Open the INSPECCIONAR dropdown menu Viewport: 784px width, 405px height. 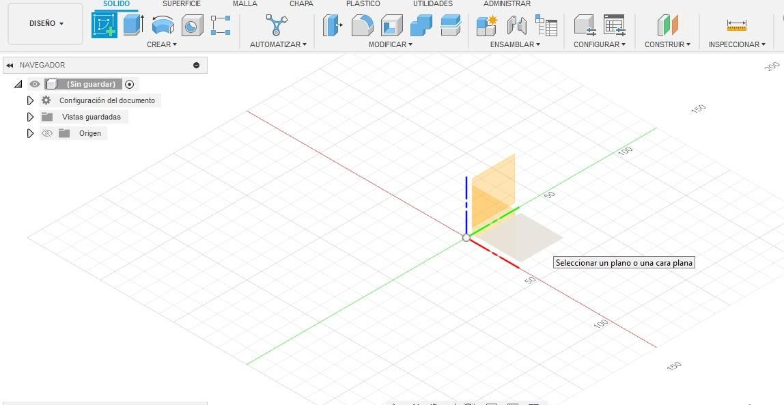[737, 44]
